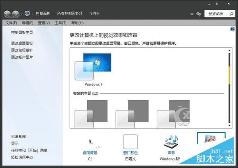238x168 pixels.
Task: Click the Back navigation arrow
Action: [x=7, y=14]
